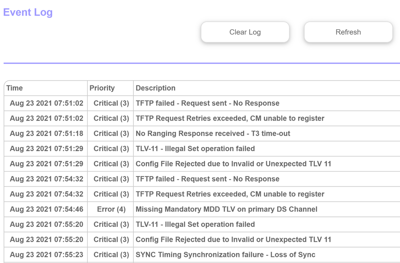The height and width of the screenshot is (263, 400).
Task: Click "TFTP Request Retries exceeded" entry at 07:54:32
Action: (x=230, y=194)
